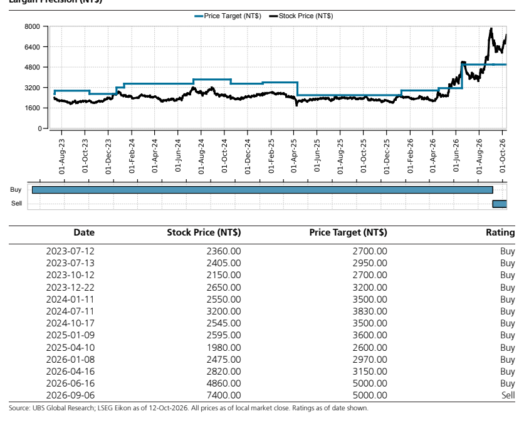
Task: Click the stock price value 1980.00
Action: 224,348
